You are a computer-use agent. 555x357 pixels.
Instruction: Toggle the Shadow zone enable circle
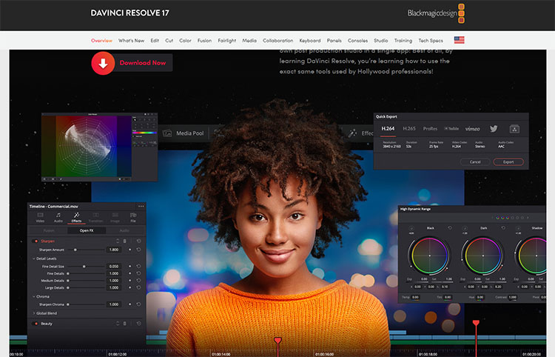pyautogui.click(x=518, y=228)
